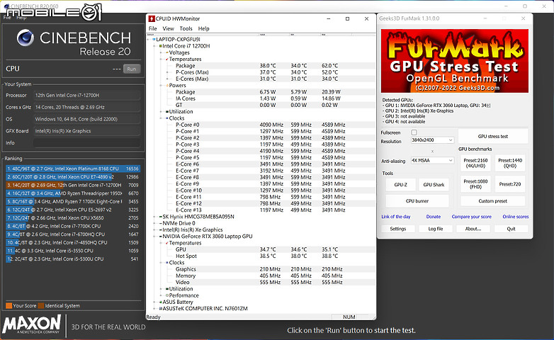The image size is (554, 340).
Task: Click the Cinebench CPU Run button
Action: [132, 69]
